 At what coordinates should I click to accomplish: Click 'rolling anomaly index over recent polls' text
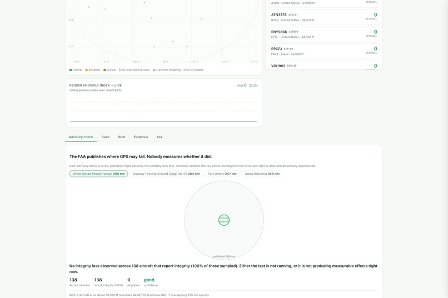96,90
